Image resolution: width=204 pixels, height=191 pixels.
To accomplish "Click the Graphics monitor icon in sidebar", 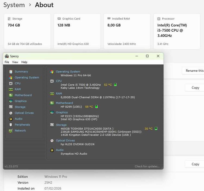I will point(11,101).
